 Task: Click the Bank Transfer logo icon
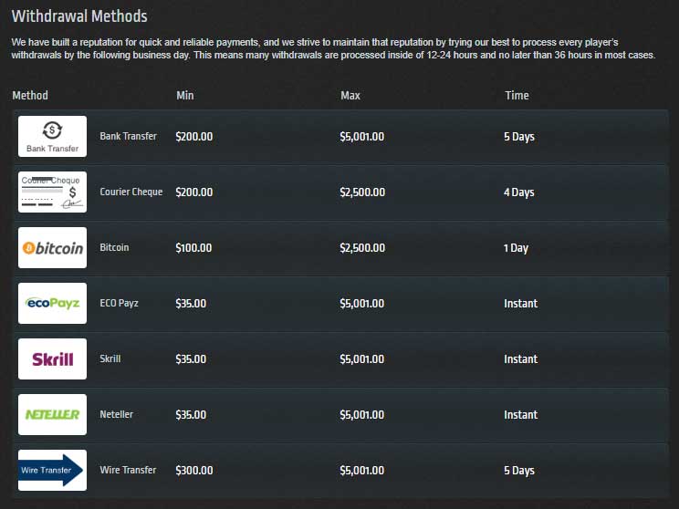click(52, 137)
